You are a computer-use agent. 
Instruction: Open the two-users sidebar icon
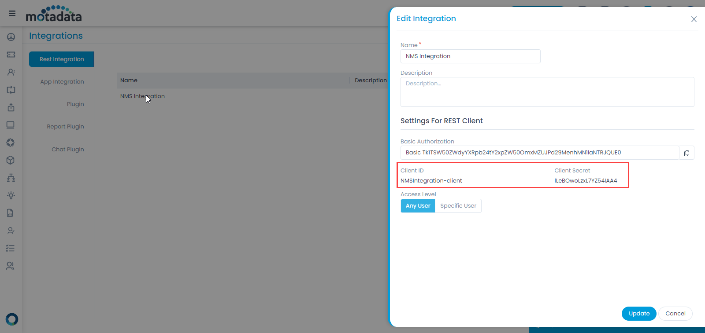click(x=11, y=266)
